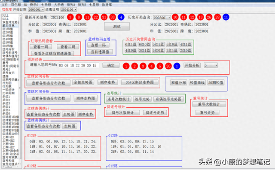This screenshot has width=275, height=170.
Task: Click the 斜连号走势 button
Action: [x=155, y=112]
